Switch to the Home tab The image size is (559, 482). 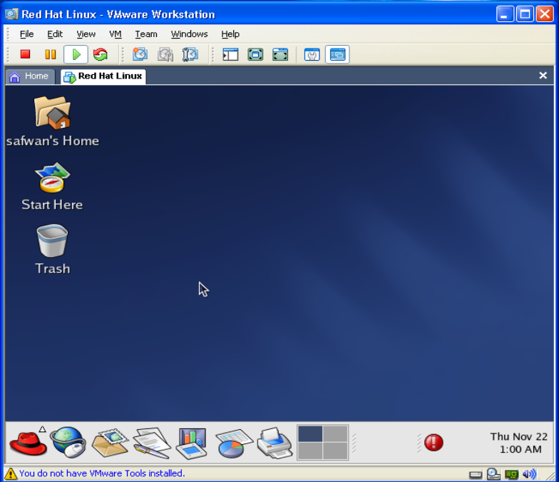coord(29,76)
